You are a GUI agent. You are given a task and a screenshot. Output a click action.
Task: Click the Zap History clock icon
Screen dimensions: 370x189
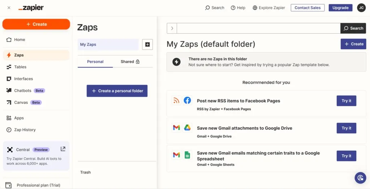pyautogui.click(x=9, y=130)
